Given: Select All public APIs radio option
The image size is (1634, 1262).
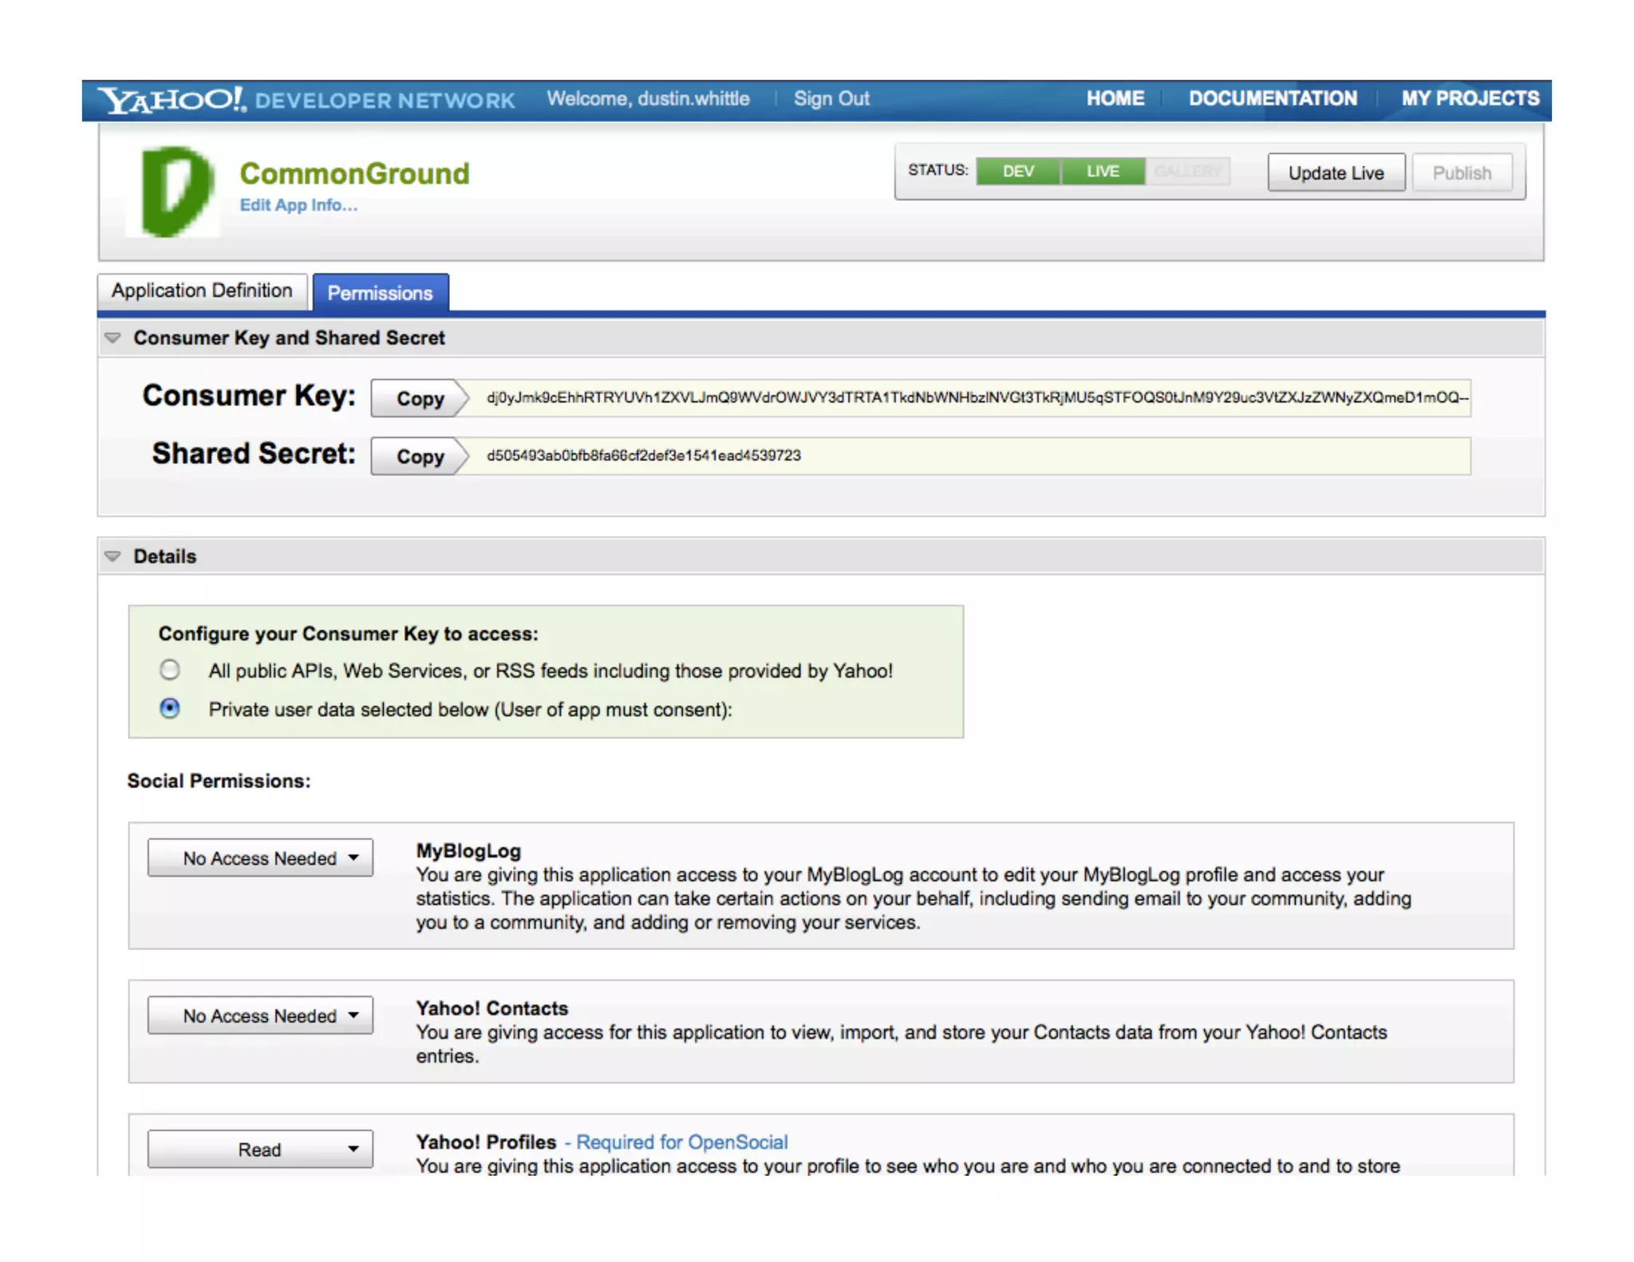Looking at the screenshot, I should point(169,670).
